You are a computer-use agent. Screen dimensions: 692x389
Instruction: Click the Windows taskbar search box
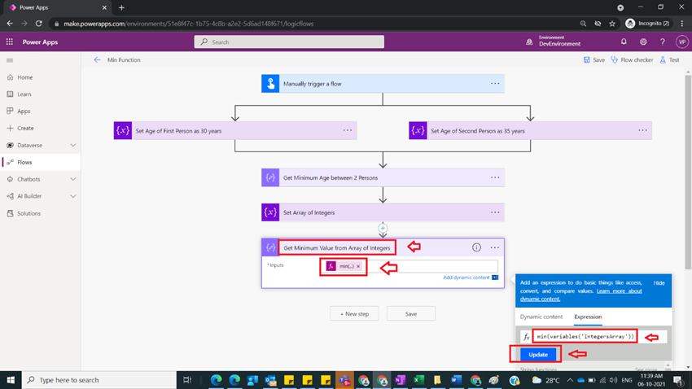pos(99,380)
